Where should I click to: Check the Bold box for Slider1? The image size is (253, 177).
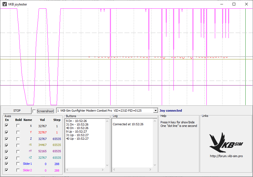(18, 164)
